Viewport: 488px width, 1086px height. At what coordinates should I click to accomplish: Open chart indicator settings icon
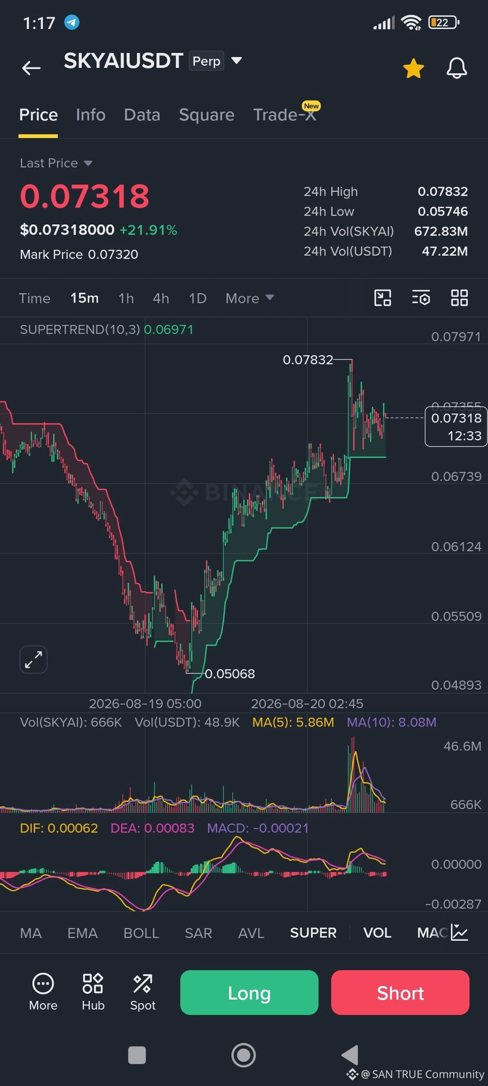coord(421,298)
